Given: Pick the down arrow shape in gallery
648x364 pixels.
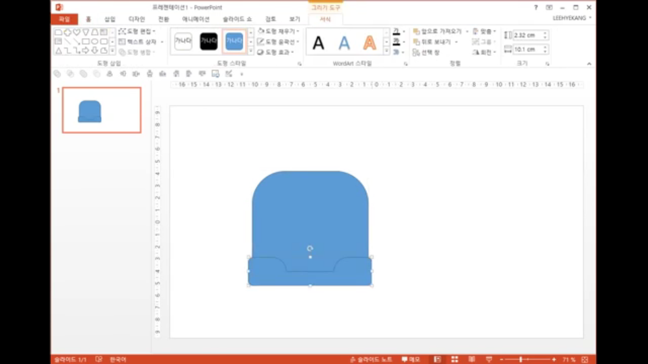Looking at the screenshot, I should coord(95,51).
